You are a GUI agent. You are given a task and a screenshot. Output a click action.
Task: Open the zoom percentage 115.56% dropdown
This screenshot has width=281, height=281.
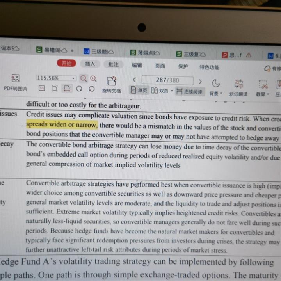tap(73, 78)
